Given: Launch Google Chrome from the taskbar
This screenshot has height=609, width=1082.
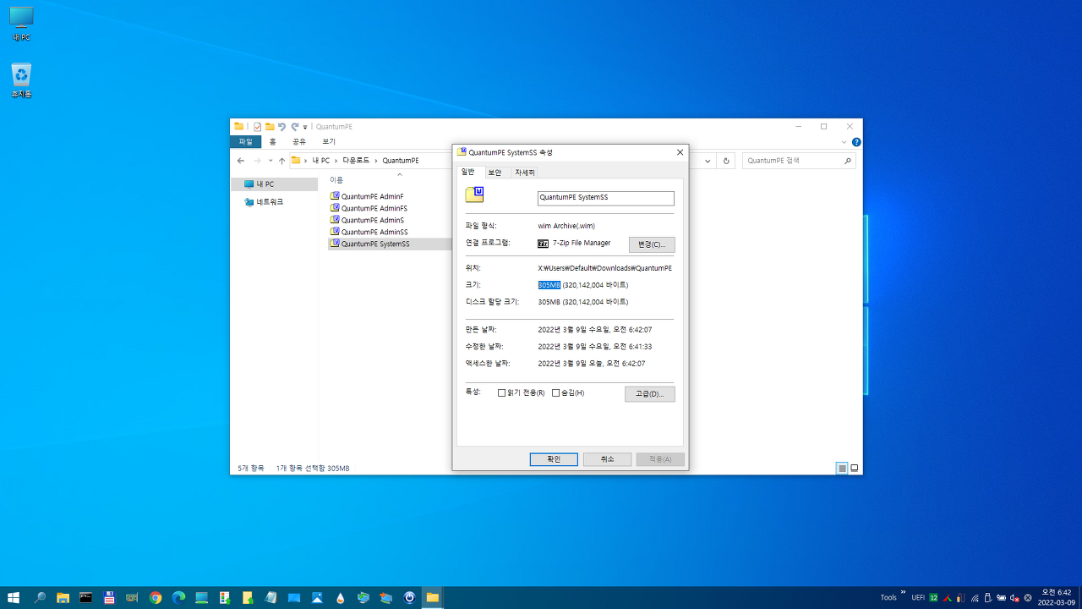Looking at the screenshot, I should click(x=156, y=597).
